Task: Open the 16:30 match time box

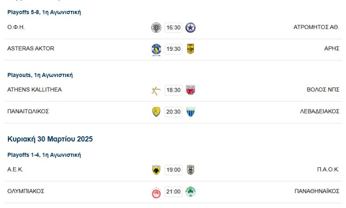Action: pyautogui.click(x=173, y=28)
